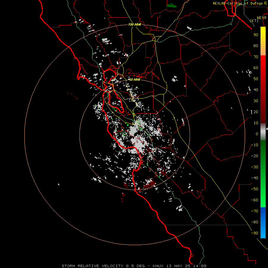Click the positive "90" value on velocity scale
This screenshot has height=268, width=268.
point(256,35)
